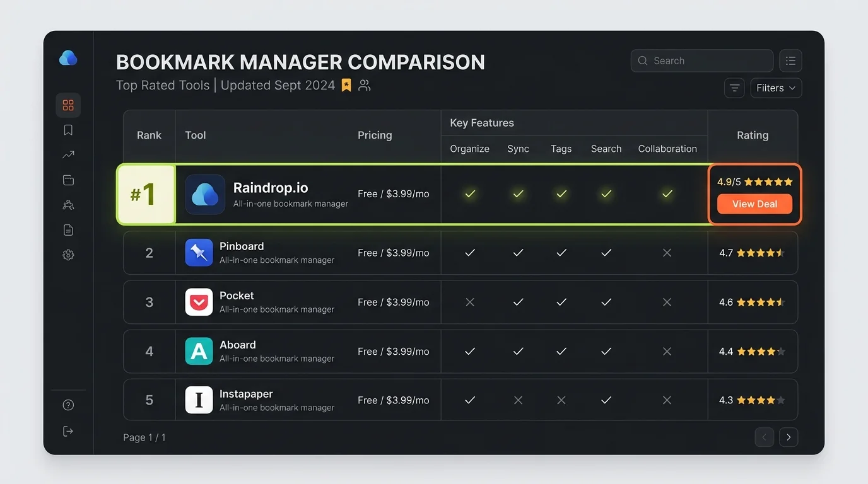
Task: Sort by the Rank column header
Action: point(149,135)
